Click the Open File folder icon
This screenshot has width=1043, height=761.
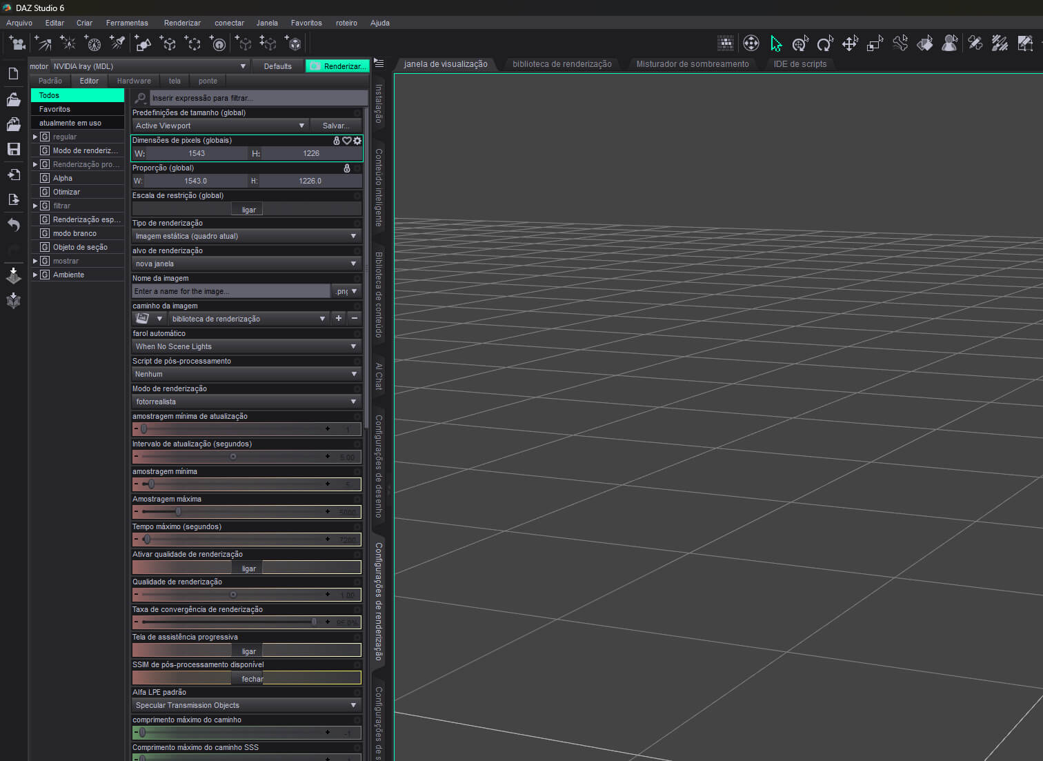pyautogui.click(x=13, y=99)
